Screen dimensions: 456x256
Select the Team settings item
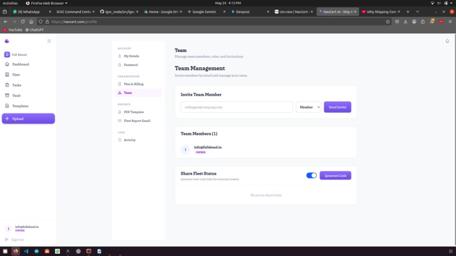[x=139, y=93]
